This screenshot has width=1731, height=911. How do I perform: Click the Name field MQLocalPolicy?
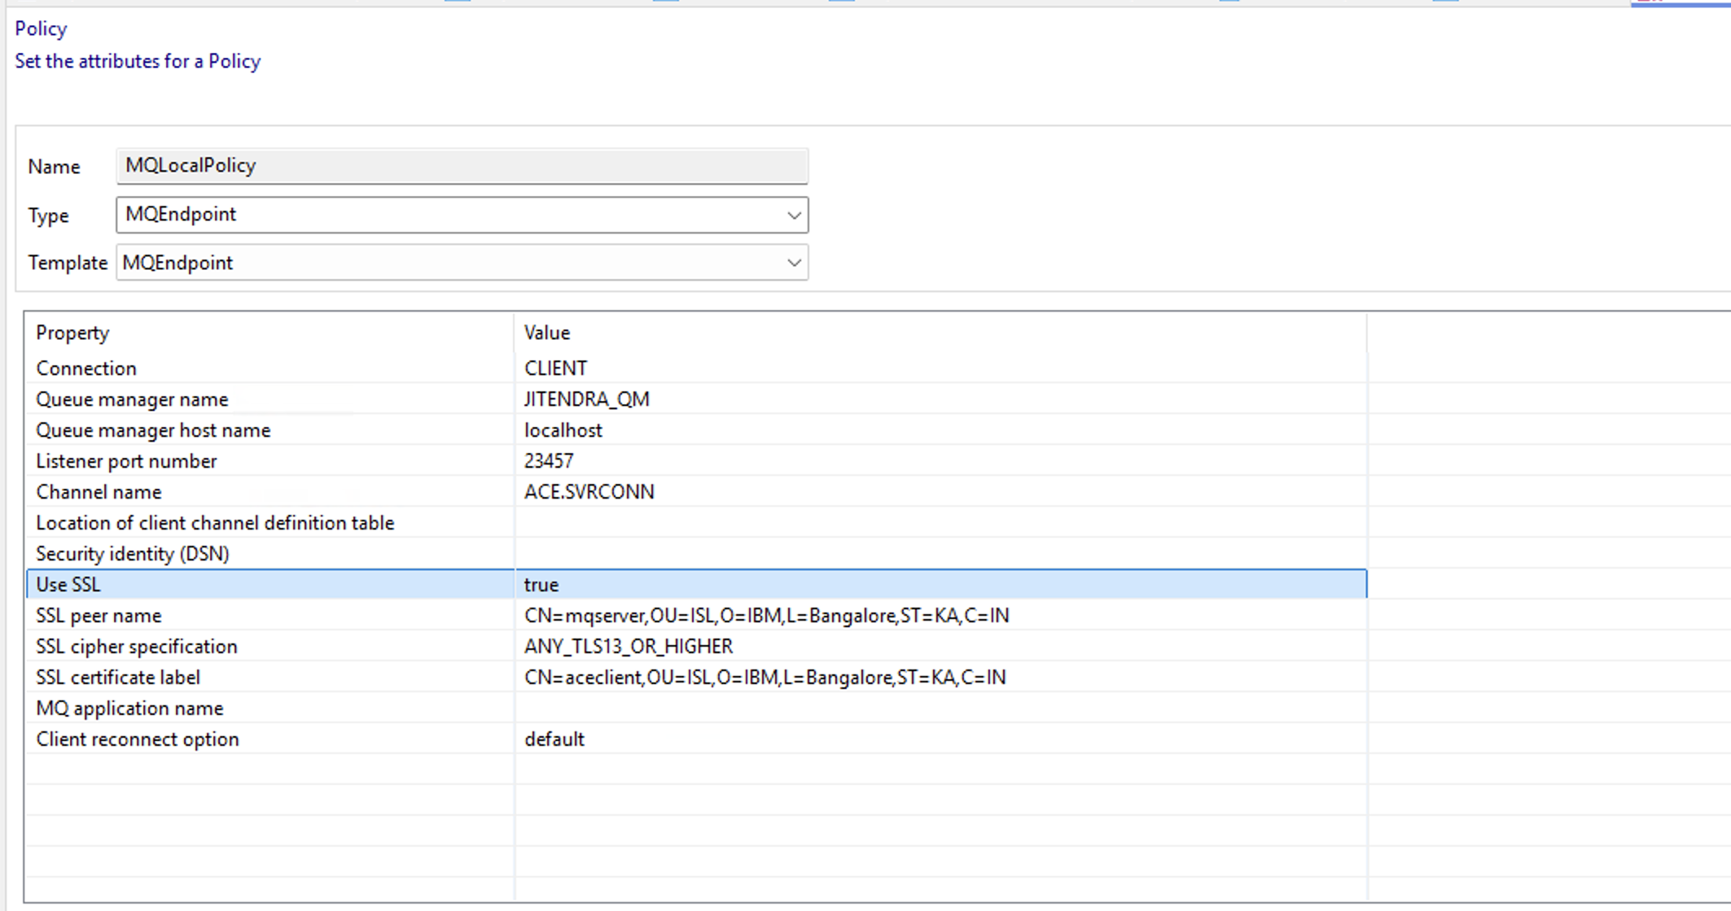[x=462, y=166]
